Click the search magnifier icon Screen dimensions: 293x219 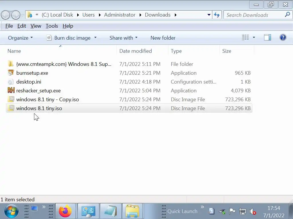click(287, 15)
